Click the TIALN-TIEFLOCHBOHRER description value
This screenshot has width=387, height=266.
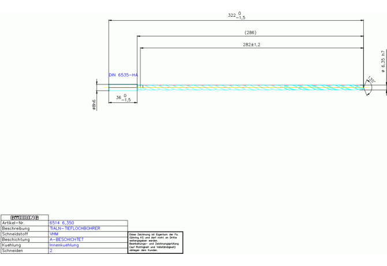click(75, 228)
